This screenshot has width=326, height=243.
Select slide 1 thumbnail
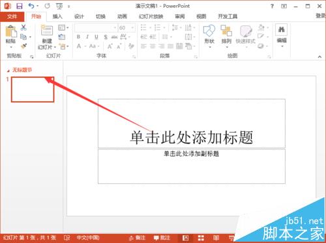point(33,90)
